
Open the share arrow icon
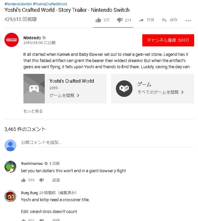[x=141, y=20]
